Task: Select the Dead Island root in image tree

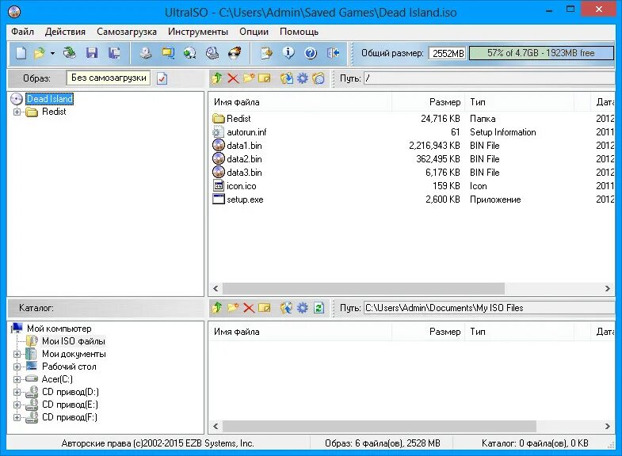Action: point(50,99)
